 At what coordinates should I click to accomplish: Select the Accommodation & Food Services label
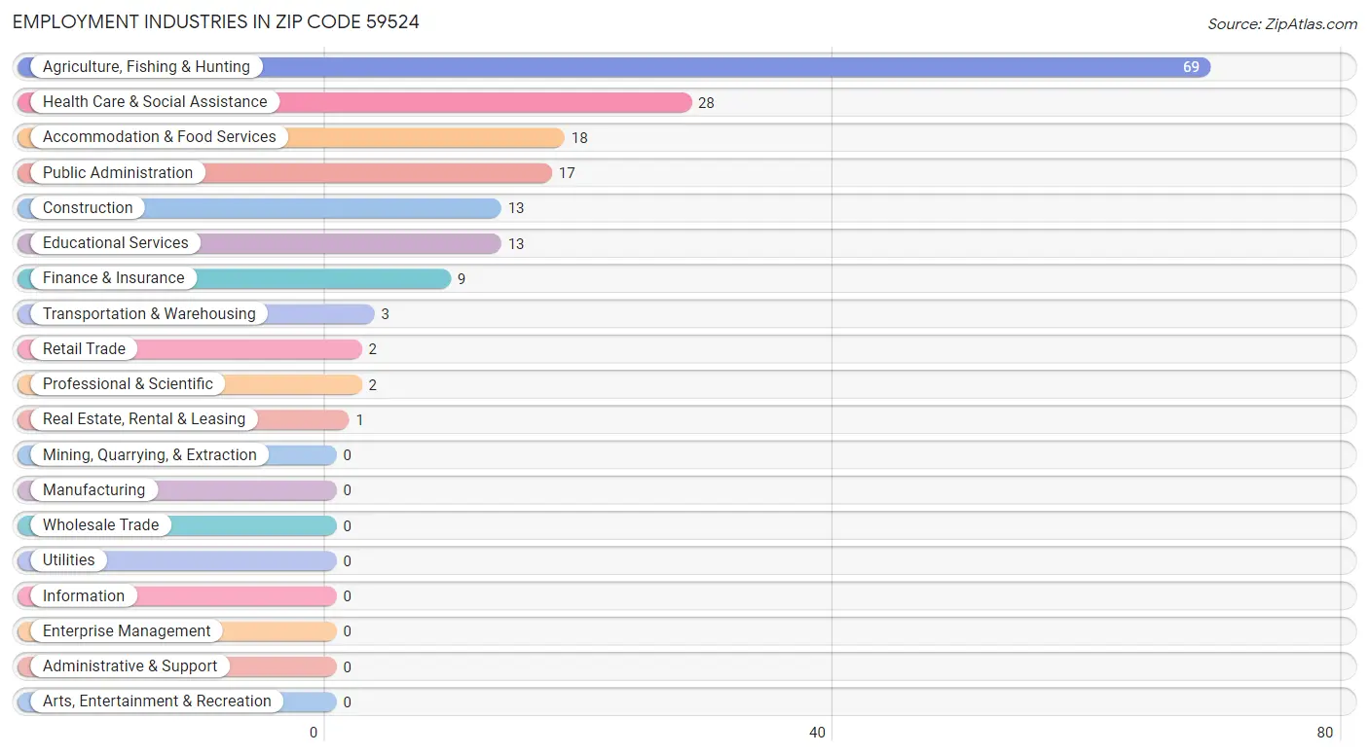160,137
